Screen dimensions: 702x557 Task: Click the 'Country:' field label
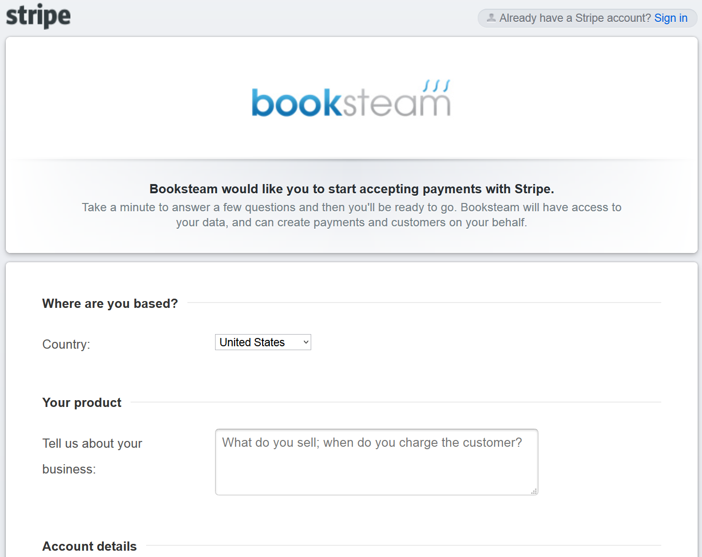pyautogui.click(x=67, y=344)
